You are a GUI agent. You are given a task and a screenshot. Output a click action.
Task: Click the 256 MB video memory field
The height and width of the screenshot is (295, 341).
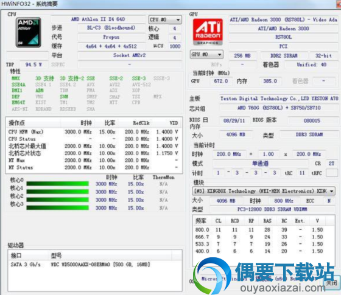click(x=242, y=55)
